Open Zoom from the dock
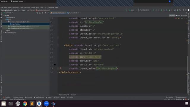This screenshot has width=190, height=107. pyautogui.click(x=46, y=104)
